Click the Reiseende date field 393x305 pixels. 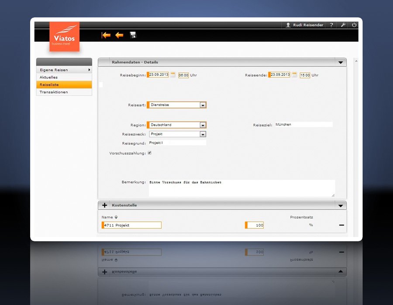[279, 75]
